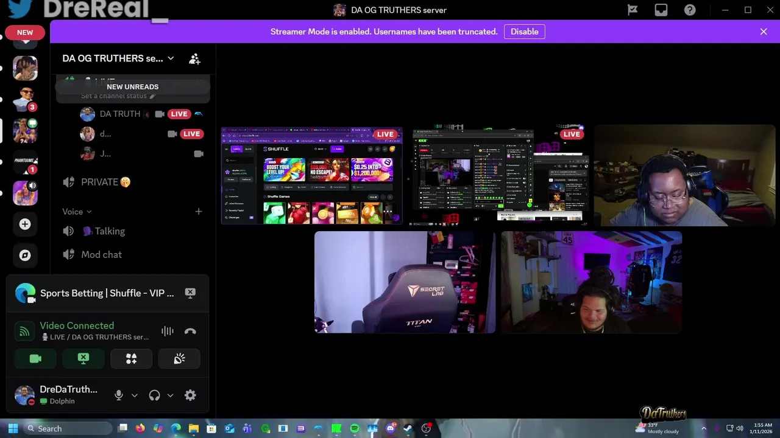
Task: Open the server with the 3 badge
Action: [25, 99]
